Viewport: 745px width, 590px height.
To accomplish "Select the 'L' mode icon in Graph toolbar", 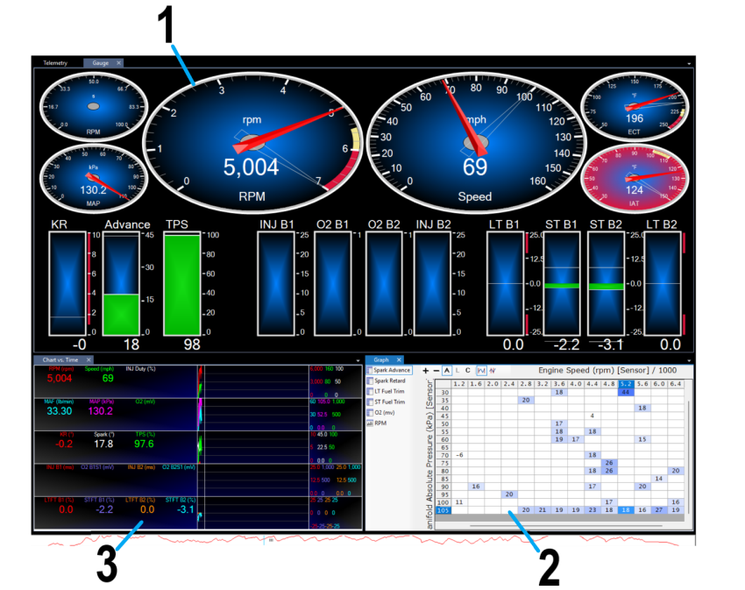I will click(x=458, y=371).
